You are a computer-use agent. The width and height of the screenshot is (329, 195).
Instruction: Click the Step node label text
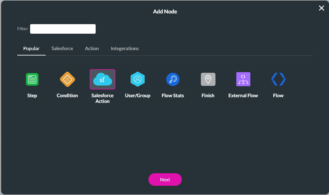pyautogui.click(x=32, y=95)
